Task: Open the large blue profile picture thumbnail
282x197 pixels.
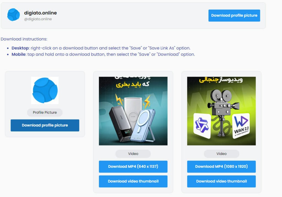Action: point(45,90)
